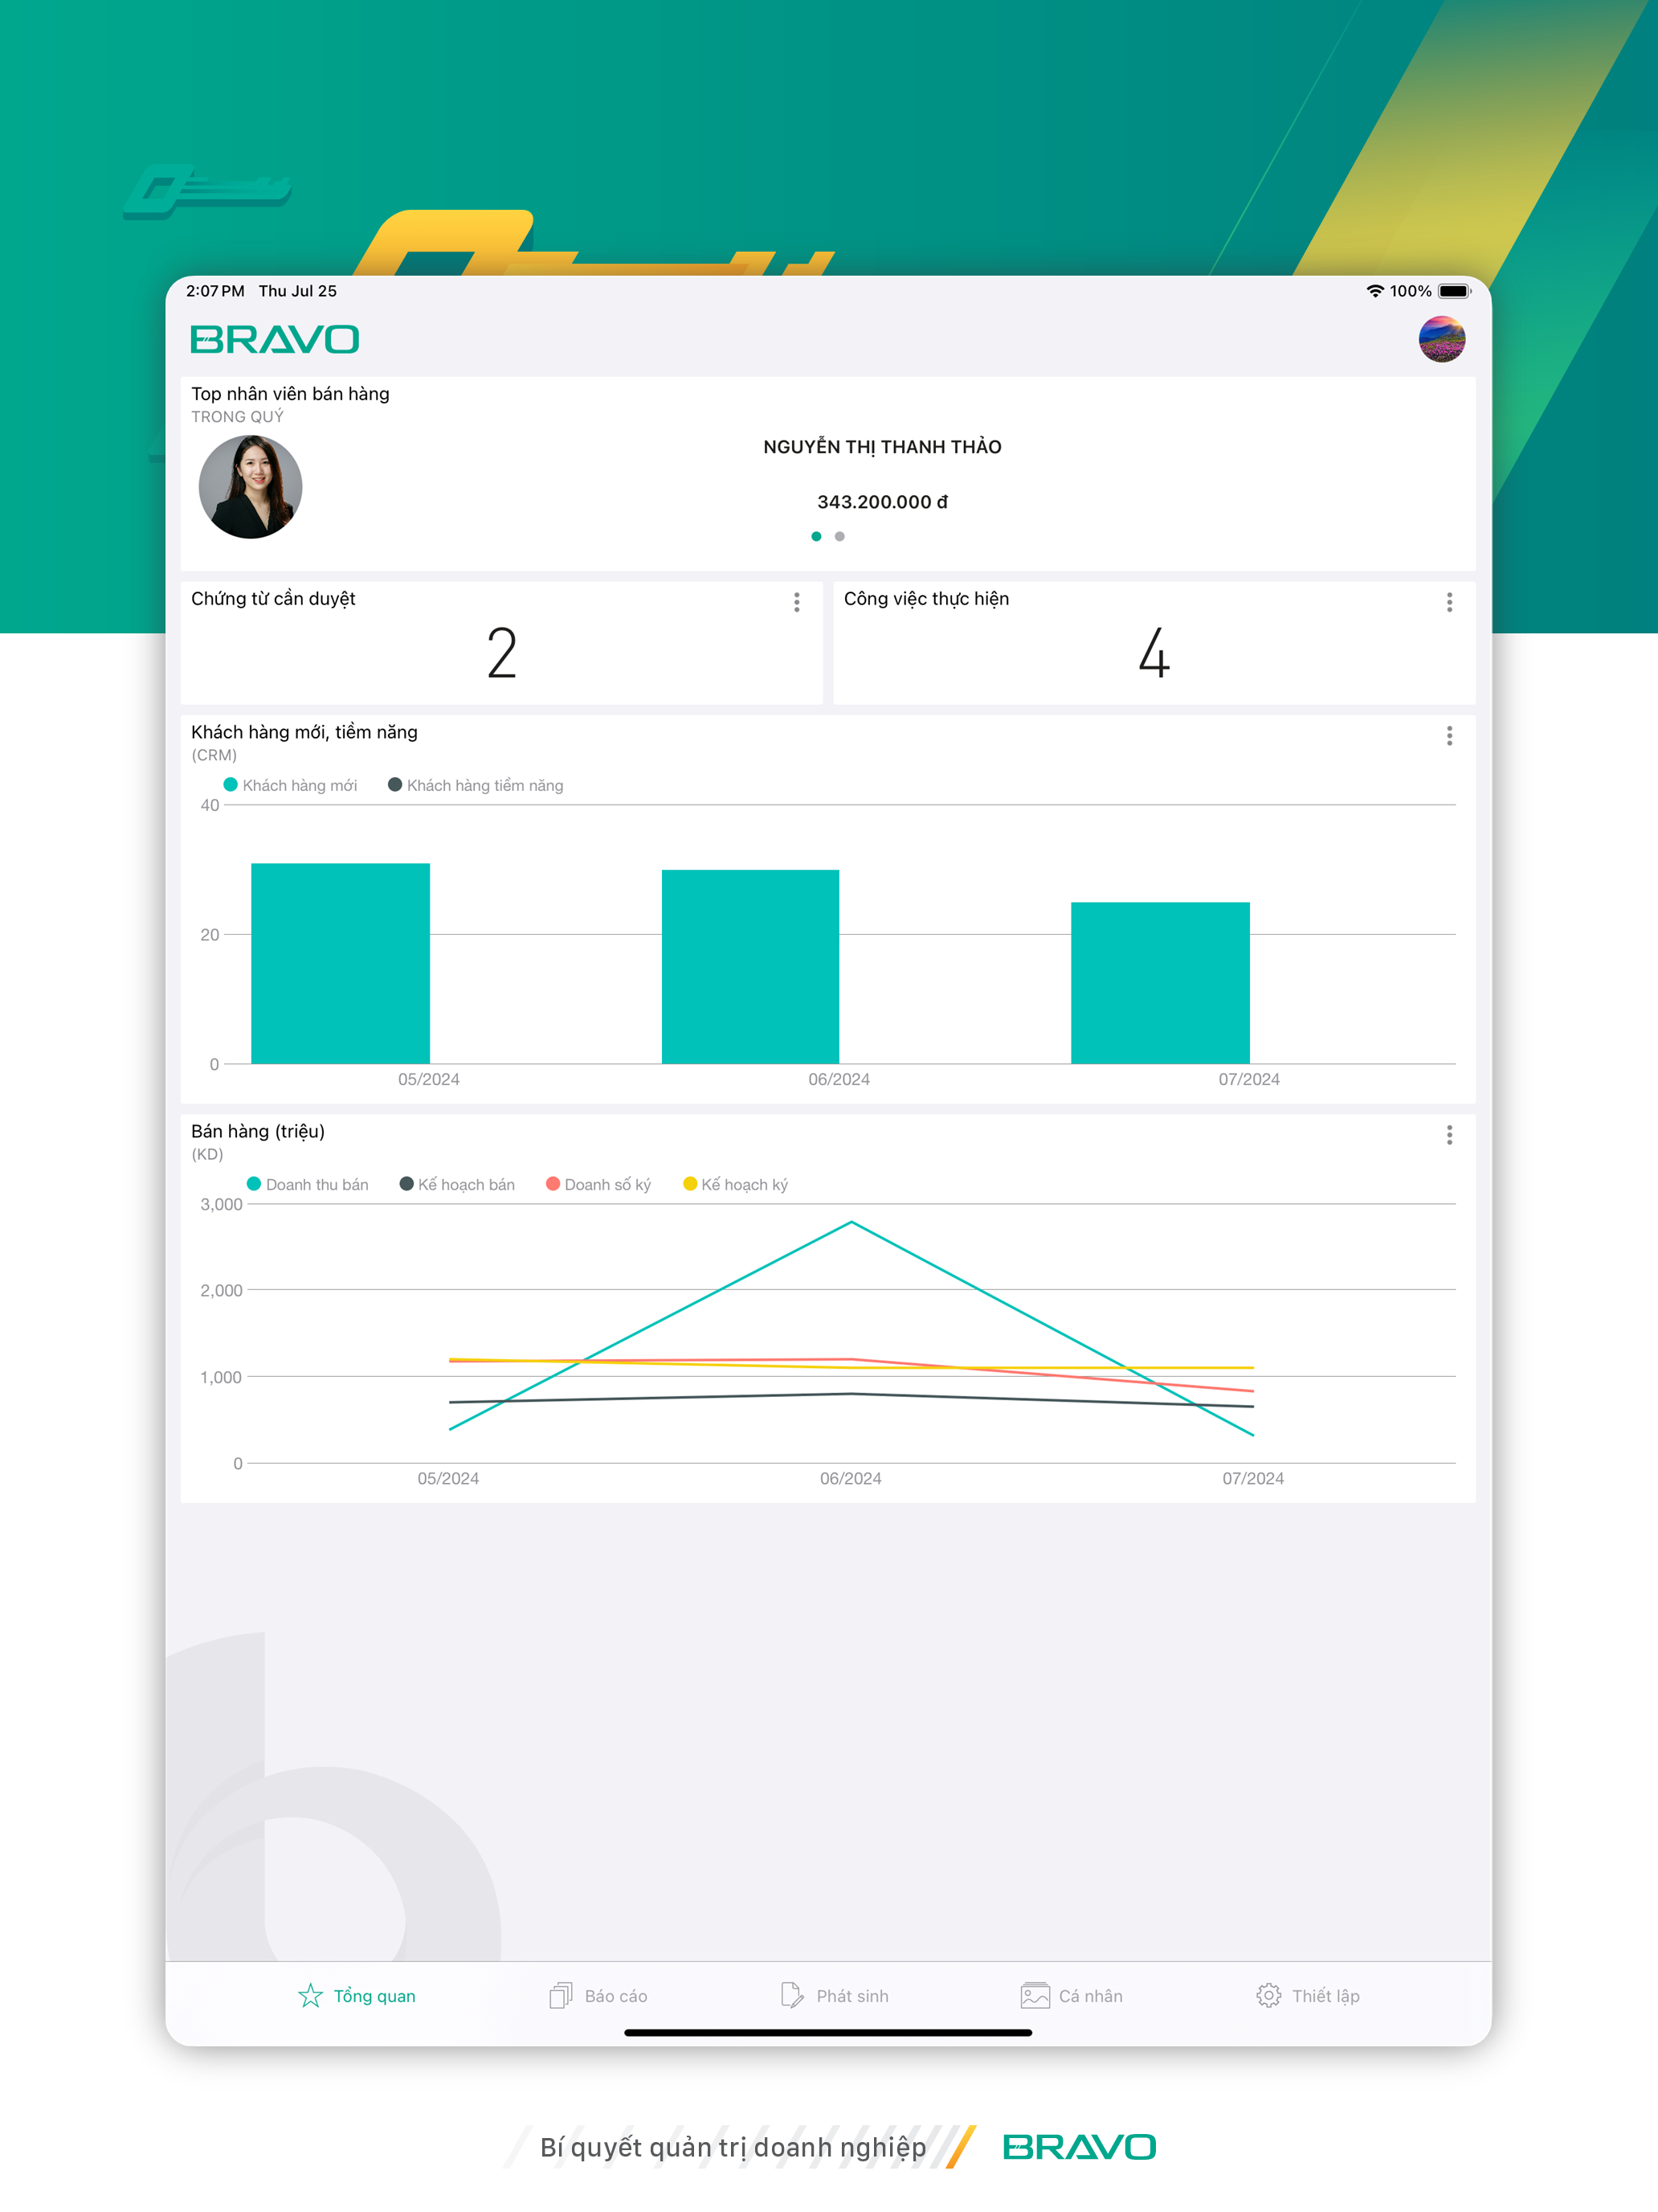This screenshot has width=1658, height=2212.
Task: Select the 07/2024 customer bar
Action: point(1160,983)
